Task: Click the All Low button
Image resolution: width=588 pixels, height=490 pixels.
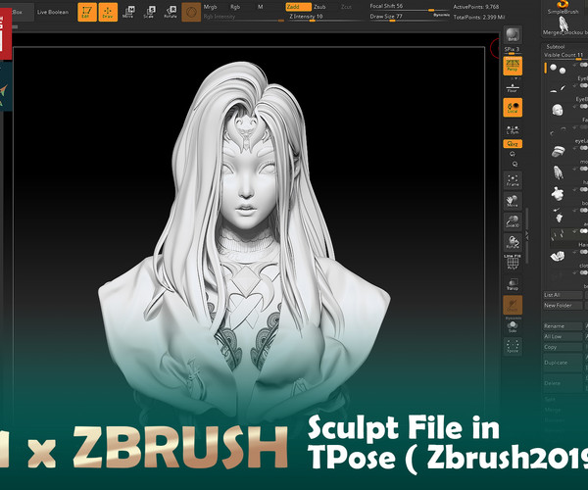Action: click(x=563, y=337)
